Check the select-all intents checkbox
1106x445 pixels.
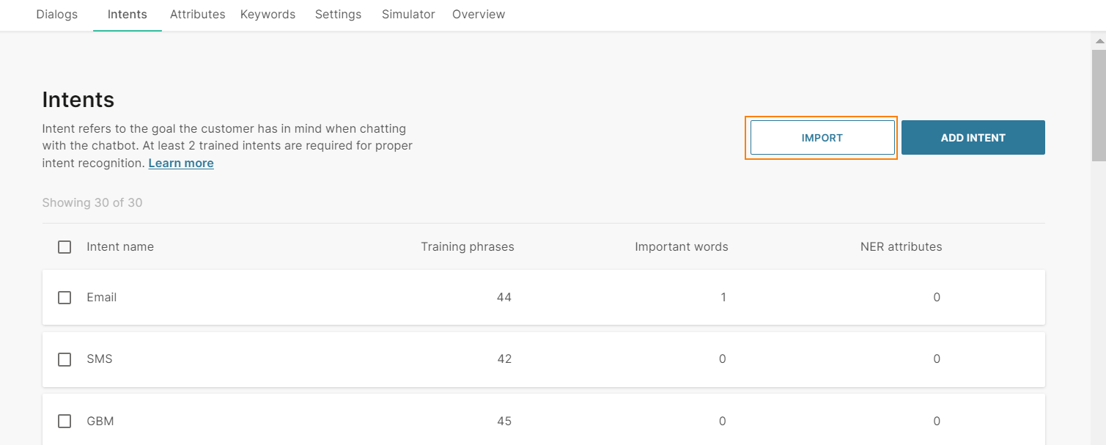(x=64, y=247)
